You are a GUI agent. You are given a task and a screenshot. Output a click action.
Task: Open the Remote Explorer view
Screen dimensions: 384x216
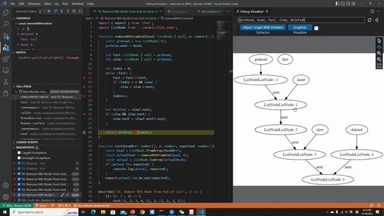pos(5,71)
